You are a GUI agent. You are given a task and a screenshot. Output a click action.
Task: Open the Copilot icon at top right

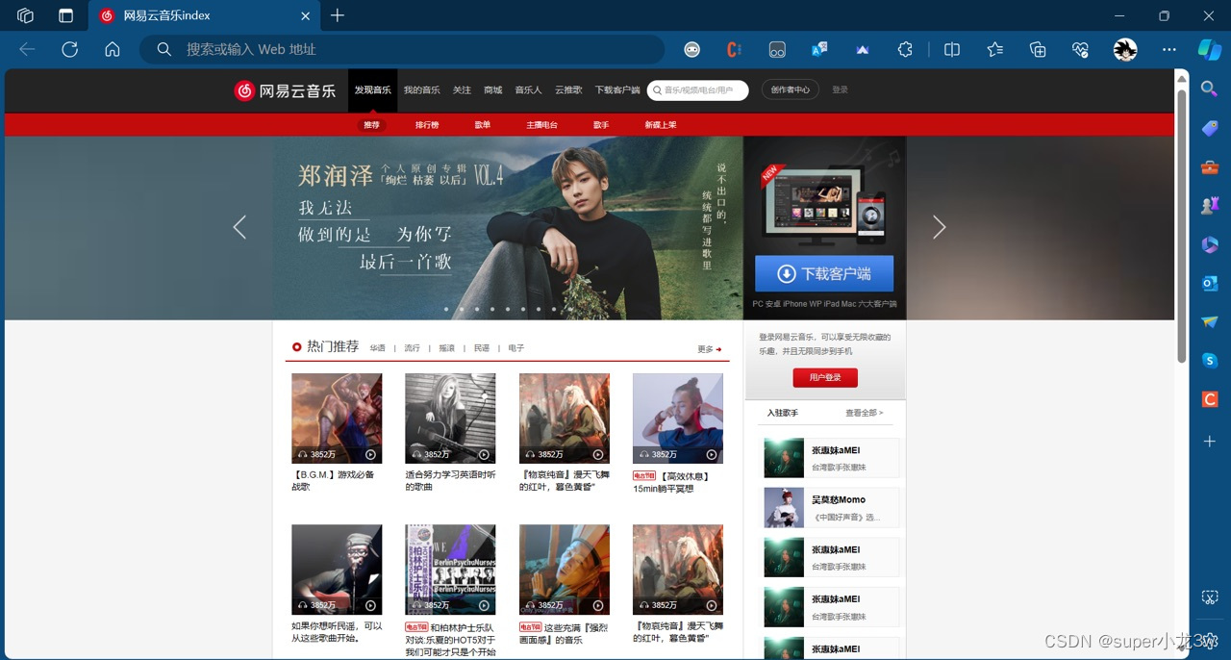coord(1209,49)
